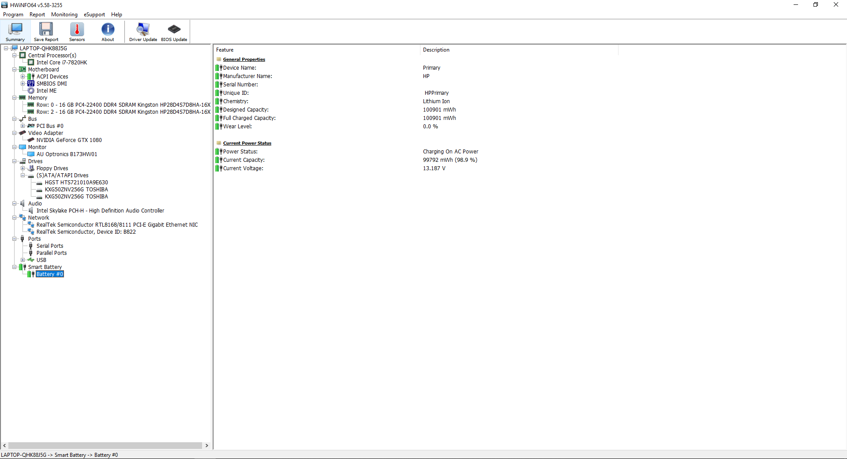The image size is (847, 459).
Task: Click the scroll left arrow in tree pane
Action: tap(4, 446)
